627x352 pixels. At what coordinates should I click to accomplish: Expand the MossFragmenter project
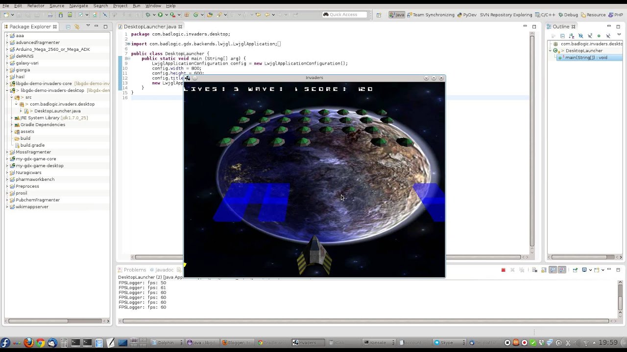(x=7, y=152)
